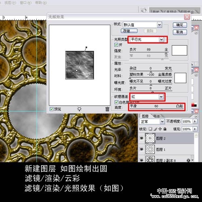This screenshot has height=202, width=202.
Task: Click the lock position move icon
Action: pos(160,129)
